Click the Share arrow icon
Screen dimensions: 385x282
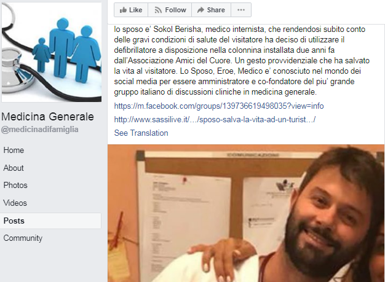[x=200, y=10]
